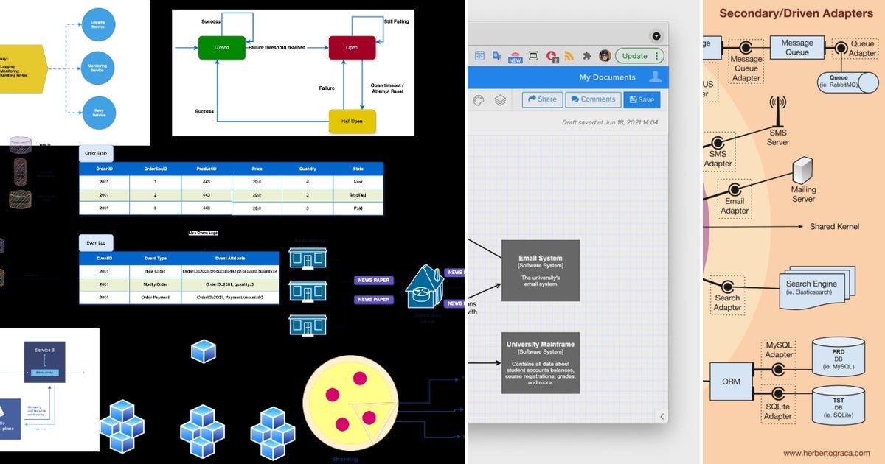Open the layers panel icon in the editor
Screen dimensions: 885x464
coord(500,99)
